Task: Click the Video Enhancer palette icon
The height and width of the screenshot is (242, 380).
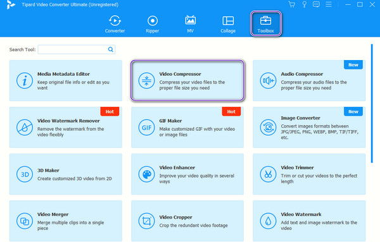Action: tap(146, 174)
